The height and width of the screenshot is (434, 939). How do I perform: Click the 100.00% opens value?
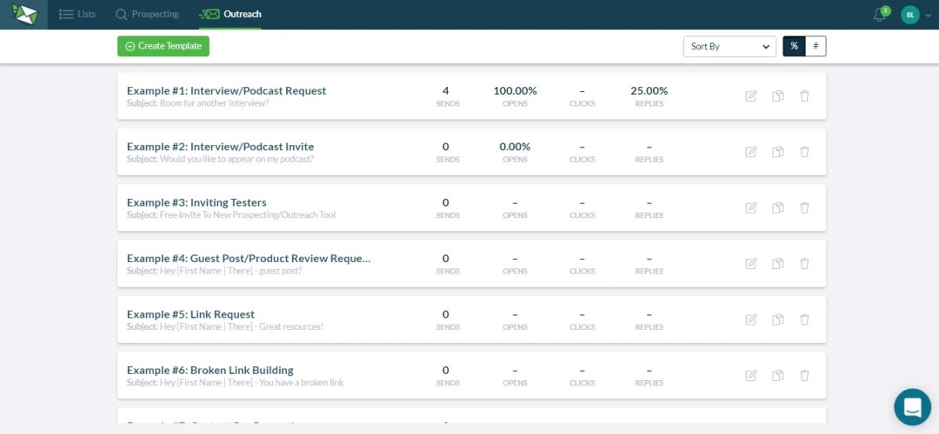pos(515,91)
